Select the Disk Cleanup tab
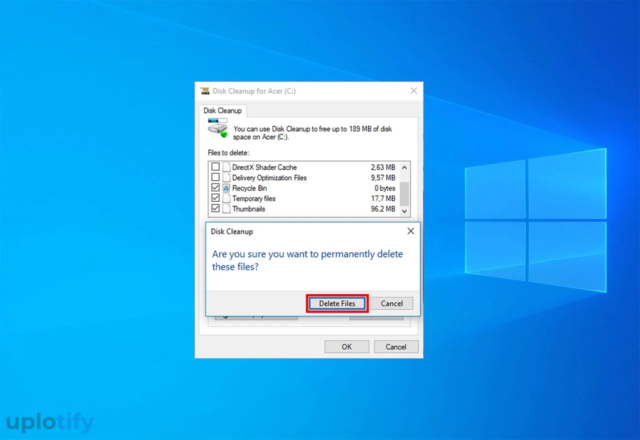640x440 pixels. (222, 110)
